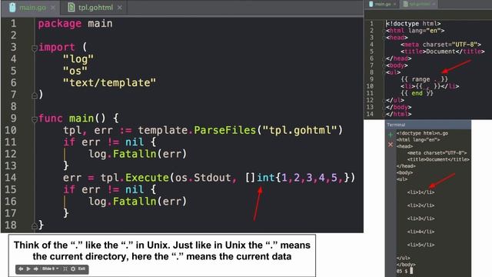The height and width of the screenshot is (277, 492).
Task: Click the <li>5</li> terminal output line
Action: 421,245
